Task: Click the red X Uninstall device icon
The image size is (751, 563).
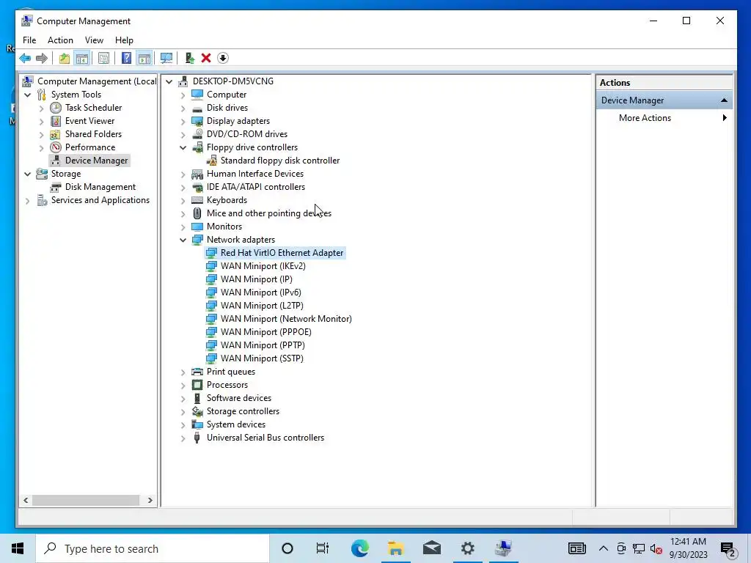Action: click(206, 59)
